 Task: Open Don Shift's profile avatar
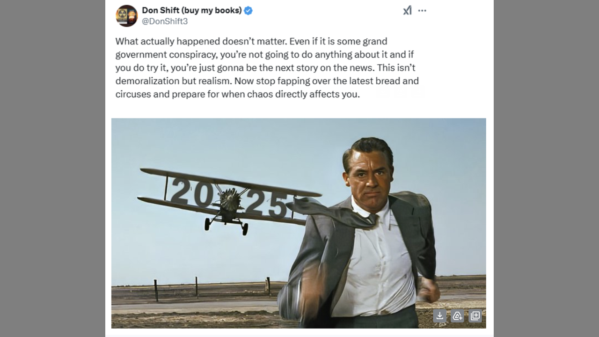[x=127, y=15]
